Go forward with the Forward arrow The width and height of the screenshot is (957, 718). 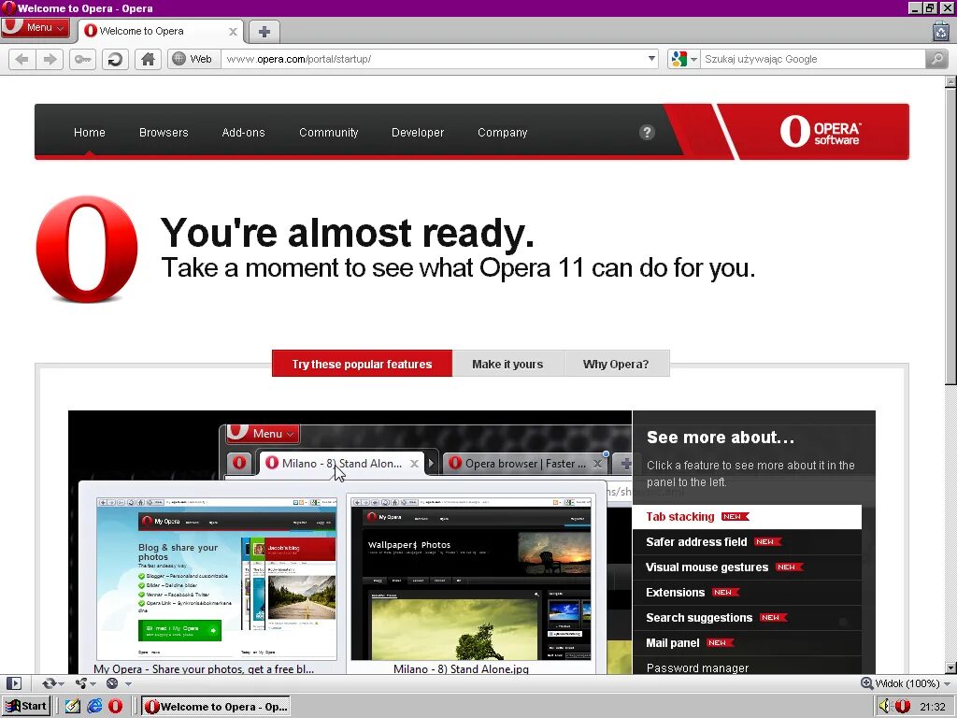[x=50, y=59]
